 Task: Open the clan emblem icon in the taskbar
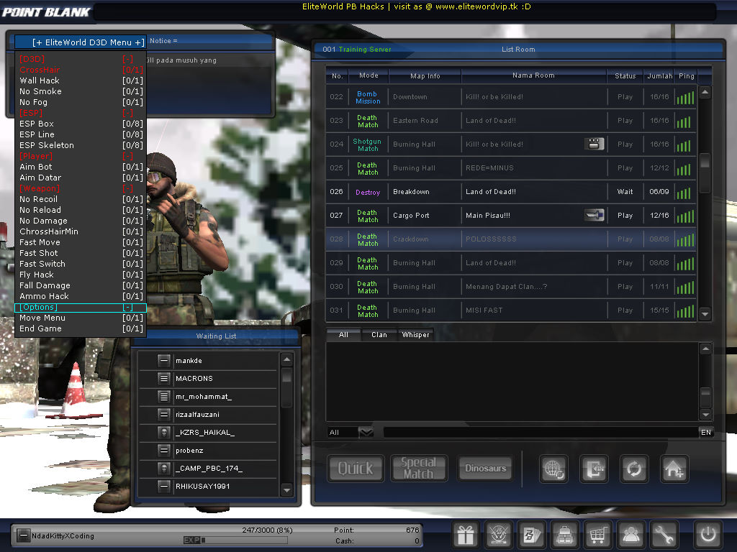click(x=498, y=535)
